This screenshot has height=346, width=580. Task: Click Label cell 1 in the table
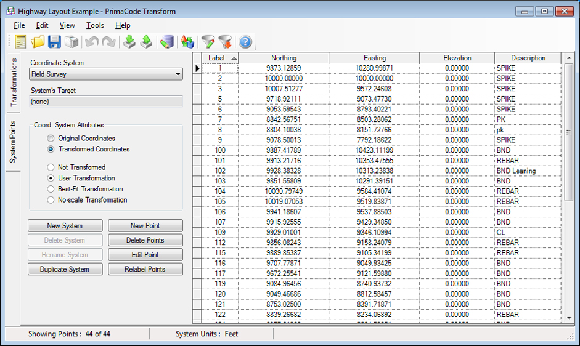pos(219,68)
